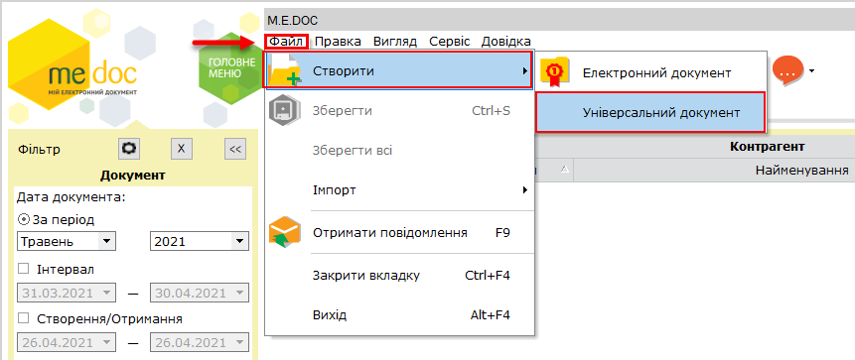Image resolution: width=855 pixels, height=360 pixels.
Task: Clear filter with X button
Action: (x=182, y=149)
